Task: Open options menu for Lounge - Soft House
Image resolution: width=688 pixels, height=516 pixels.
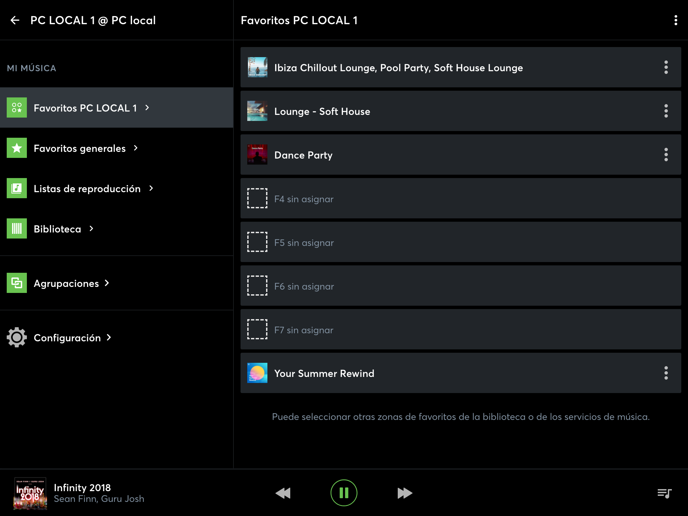Action: pos(666,111)
